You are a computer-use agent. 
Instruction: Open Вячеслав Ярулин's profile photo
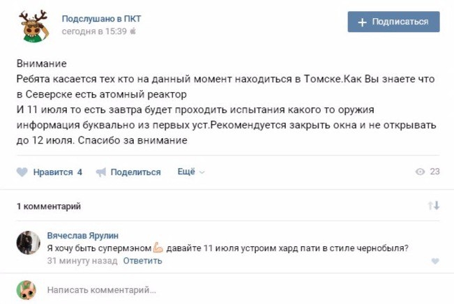pyautogui.click(x=28, y=243)
